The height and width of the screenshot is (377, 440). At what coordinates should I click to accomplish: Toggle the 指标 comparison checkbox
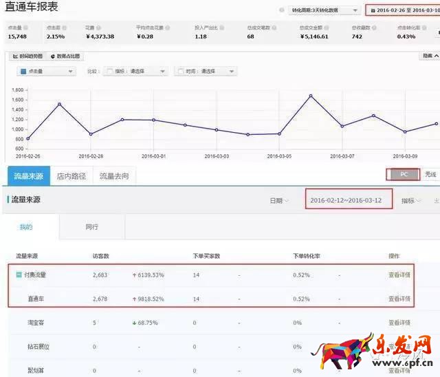click(x=109, y=71)
